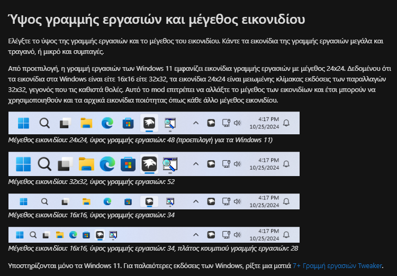
Task: Click caption ending exactly 'ύψος γραμμής εργασιών: 34'
Action: point(92,215)
